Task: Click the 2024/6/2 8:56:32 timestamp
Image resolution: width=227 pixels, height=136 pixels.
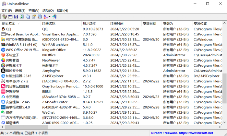Action: [x=124, y=50]
